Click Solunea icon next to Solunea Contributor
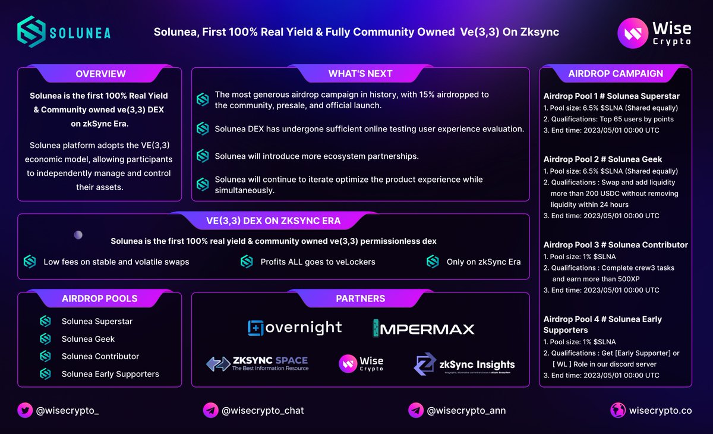713x434 pixels. pos(45,356)
